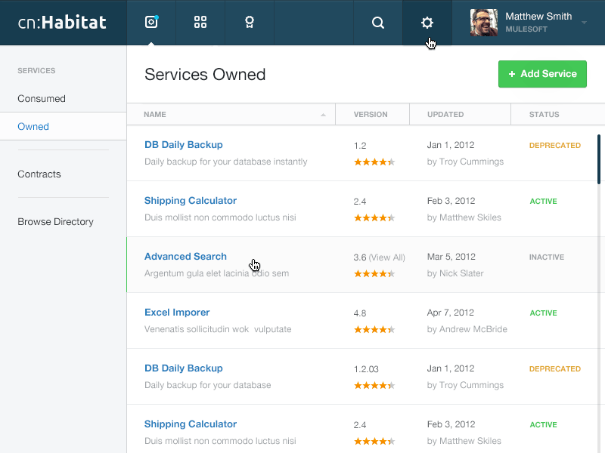The image size is (605, 453).
Task: Click Matthew Smith's profile avatar
Action: (x=483, y=23)
